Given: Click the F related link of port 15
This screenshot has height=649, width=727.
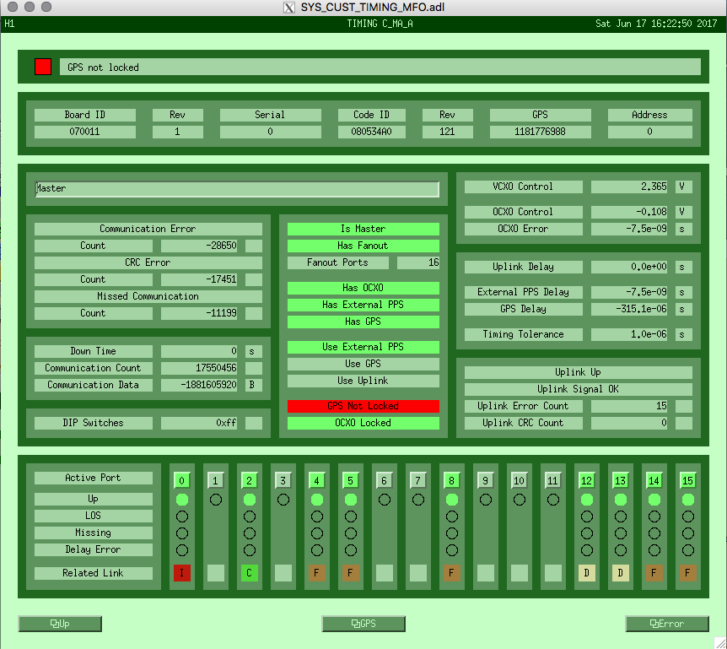Looking at the screenshot, I should (688, 573).
